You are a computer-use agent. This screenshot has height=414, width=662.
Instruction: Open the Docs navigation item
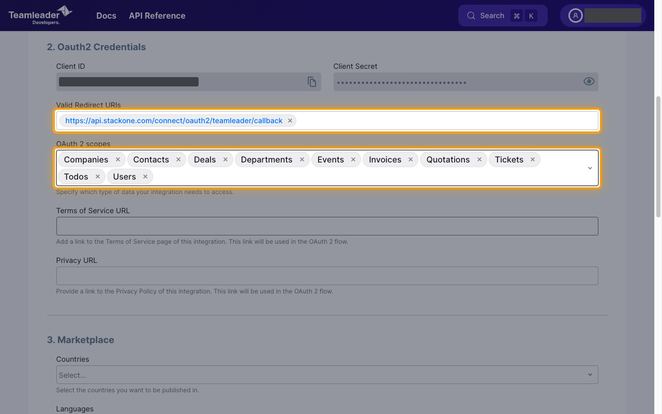coord(106,16)
